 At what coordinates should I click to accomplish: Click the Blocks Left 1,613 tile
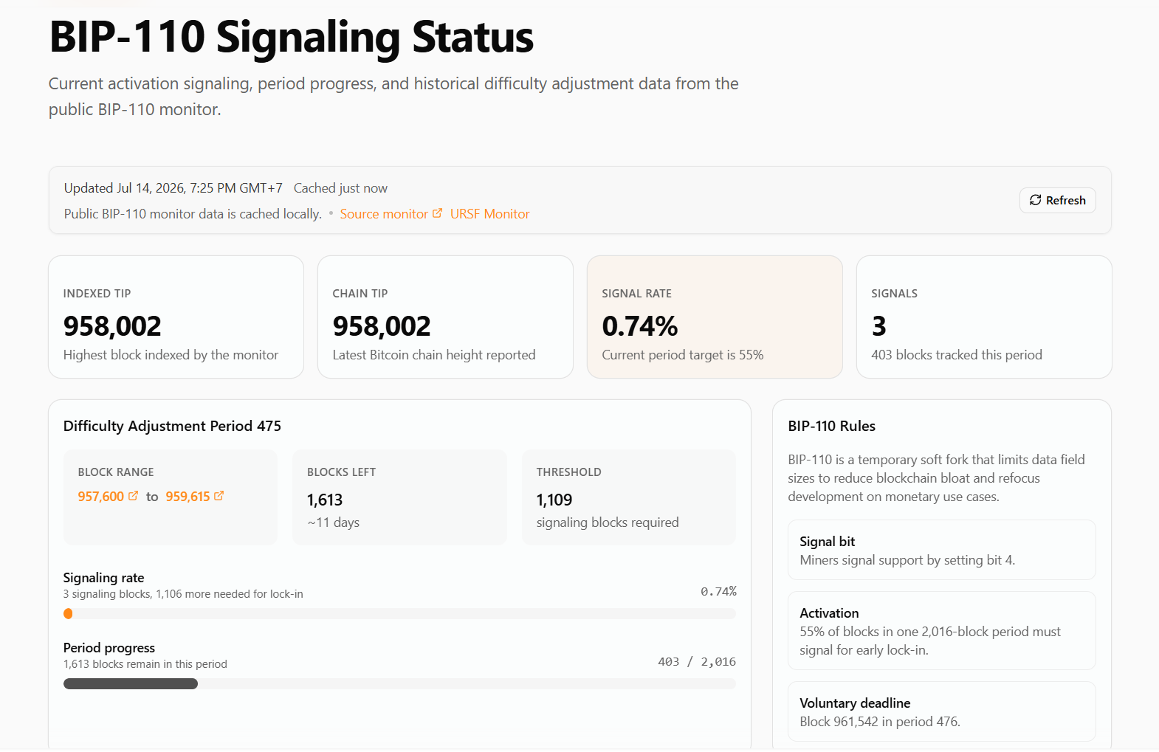(x=399, y=497)
